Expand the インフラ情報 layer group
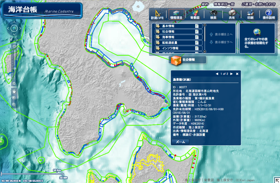This screenshot has height=183, width=280. pyautogui.click(x=158, y=48)
